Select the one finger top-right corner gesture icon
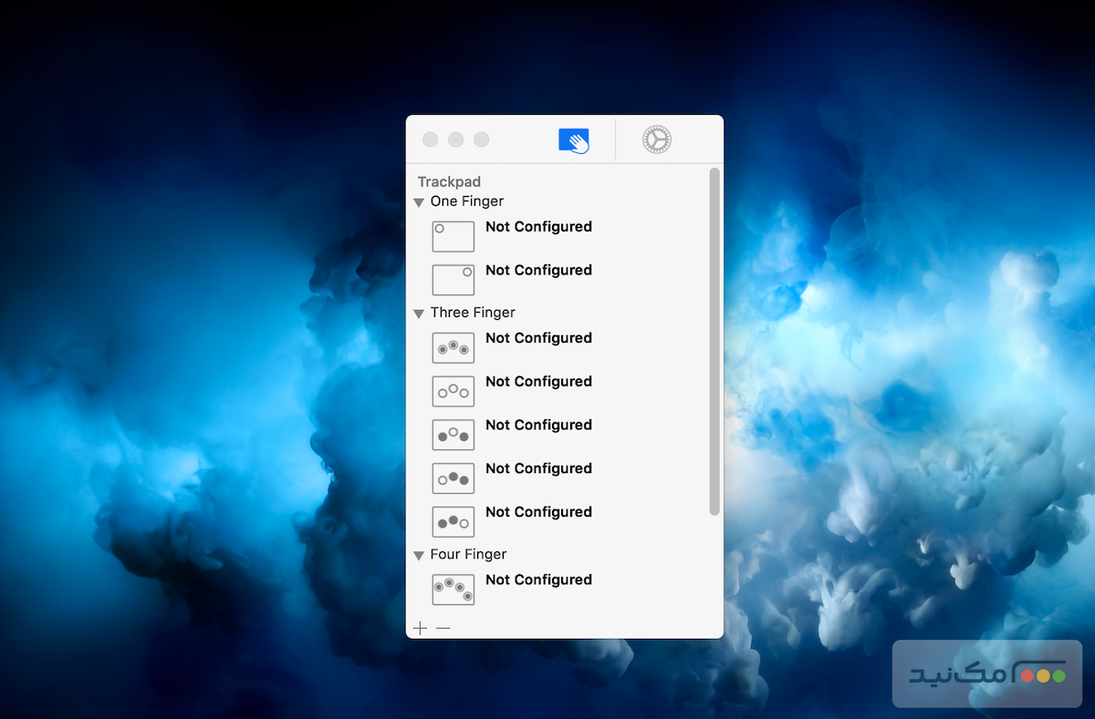This screenshot has height=719, width=1095. (x=453, y=280)
